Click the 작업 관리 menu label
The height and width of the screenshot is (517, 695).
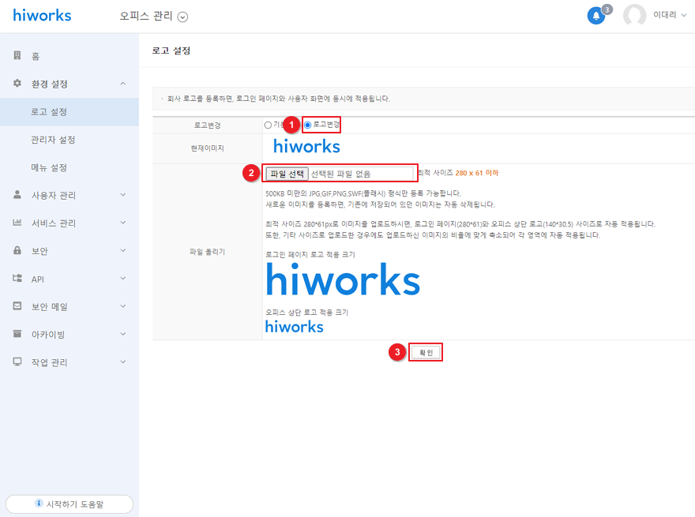(49, 362)
